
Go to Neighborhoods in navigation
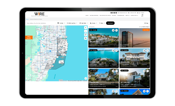click(x=121, y=15)
